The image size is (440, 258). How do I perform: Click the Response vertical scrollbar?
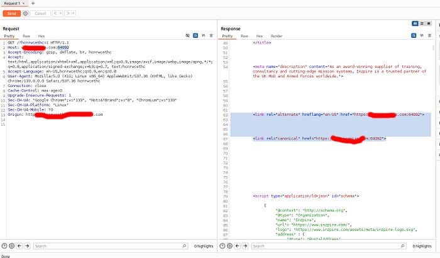coord(434,47)
